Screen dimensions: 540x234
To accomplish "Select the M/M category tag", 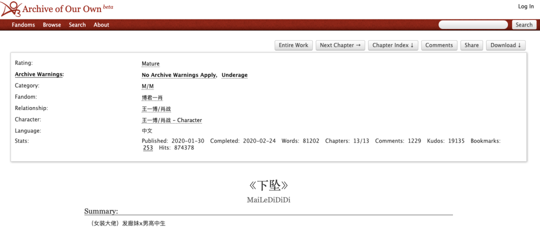I will click(x=147, y=86).
